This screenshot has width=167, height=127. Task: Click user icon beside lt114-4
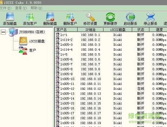coord(57,50)
